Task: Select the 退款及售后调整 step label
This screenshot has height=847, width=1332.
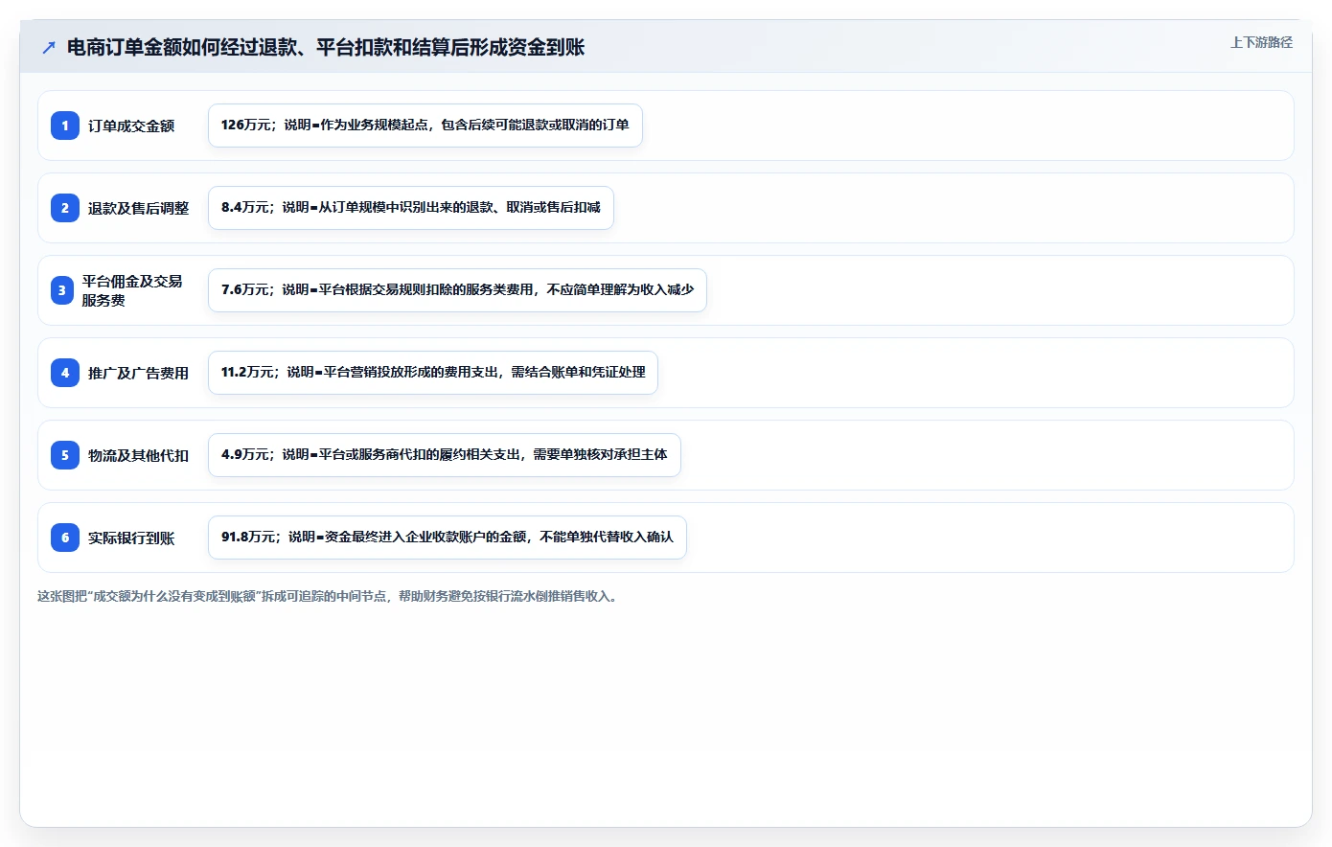Action: (x=138, y=208)
